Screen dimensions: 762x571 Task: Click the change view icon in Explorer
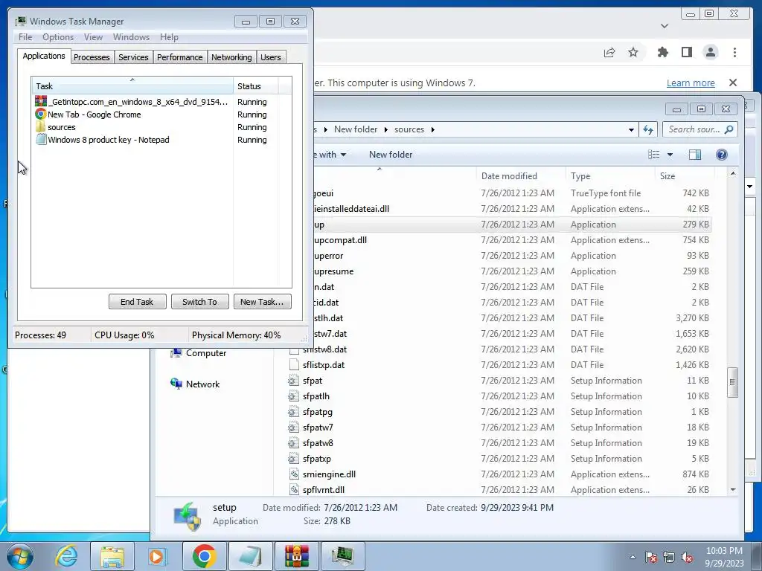click(654, 155)
